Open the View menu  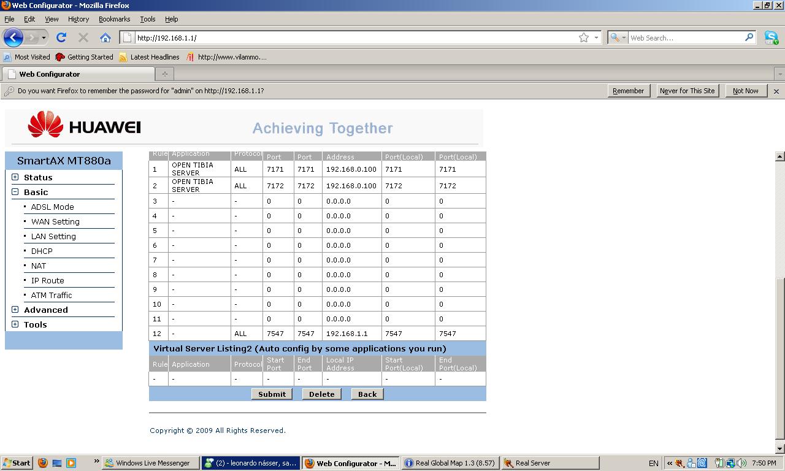pyautogui.click(x=52, y=19)
